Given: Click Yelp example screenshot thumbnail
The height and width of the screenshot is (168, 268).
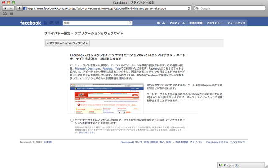Looking at the screenshot, I should click(x=107, y=98).
